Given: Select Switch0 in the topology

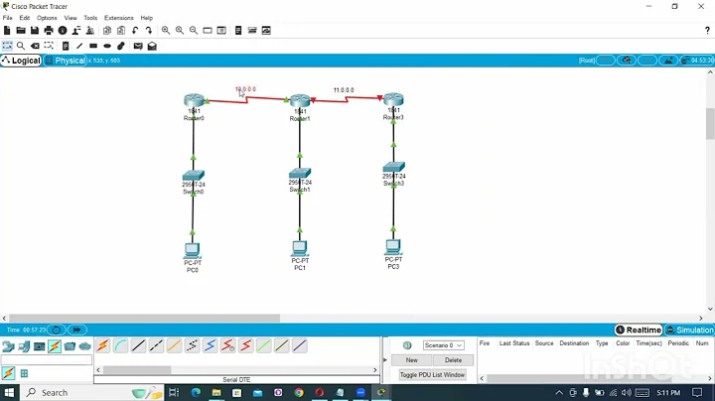Looking at the screenshot, I should pyautogui.click(x=194, y=176).
